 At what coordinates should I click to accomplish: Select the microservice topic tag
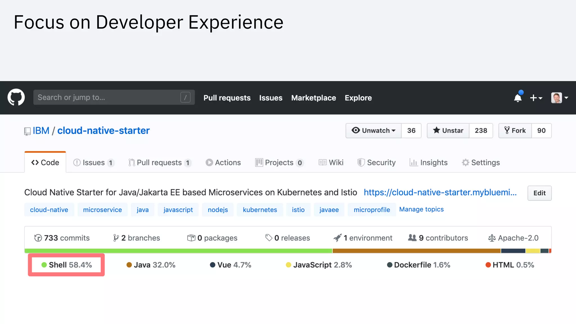pyautogui.click(x=102, y=210)
